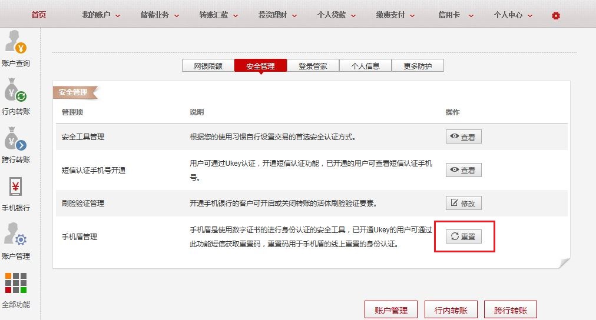
Task: Click 查看 for 短信认证手机号开通
Action: (x=463, y=169)
